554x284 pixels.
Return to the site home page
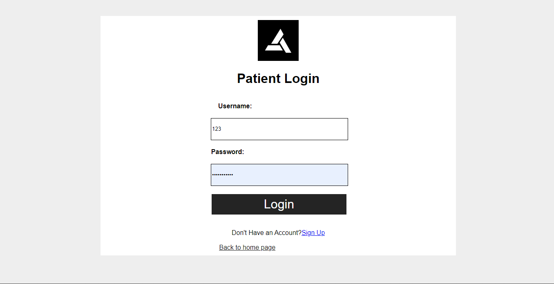pos(247,247)
